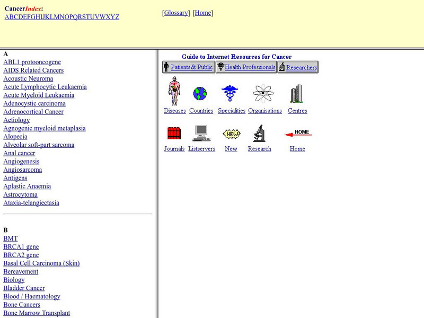Open BRCA2 gene entry

[x=21, y=255]
